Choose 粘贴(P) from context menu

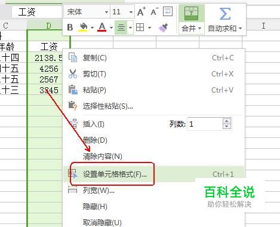coord(154,90)
